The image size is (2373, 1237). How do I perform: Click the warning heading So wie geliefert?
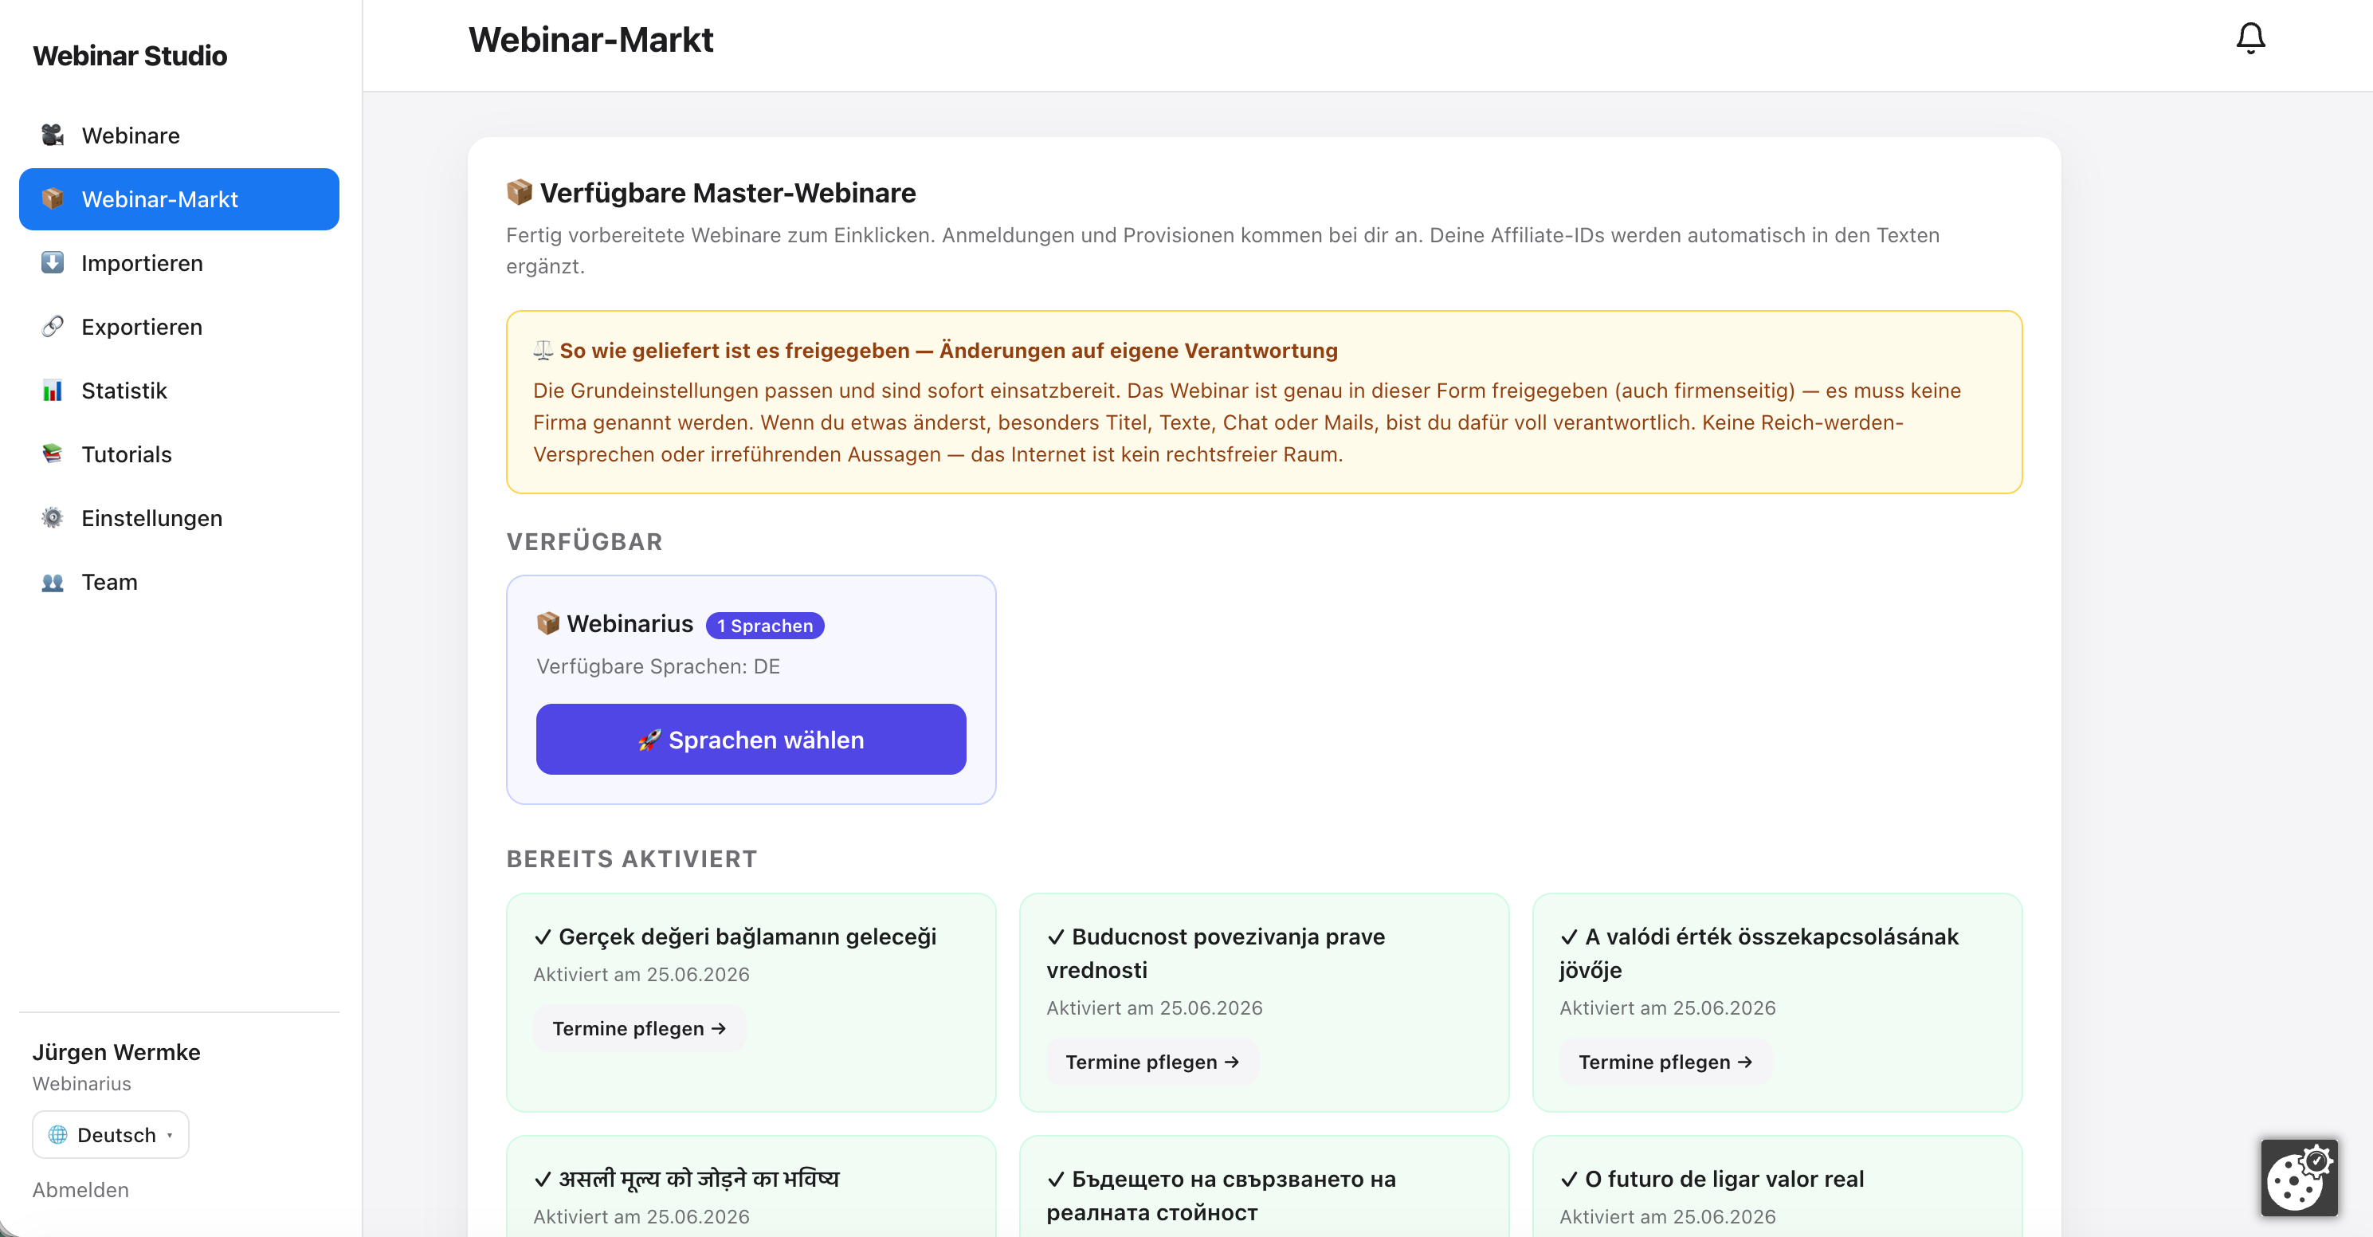coord(949,350)
